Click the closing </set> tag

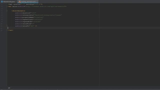10,30
